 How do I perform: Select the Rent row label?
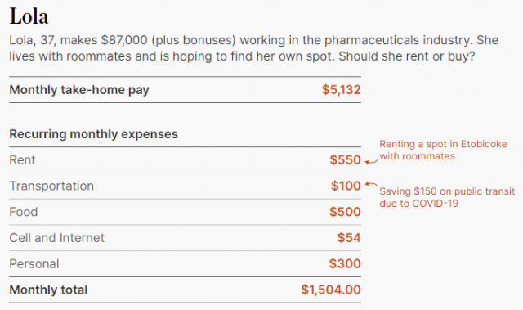[x=22, y=160]
